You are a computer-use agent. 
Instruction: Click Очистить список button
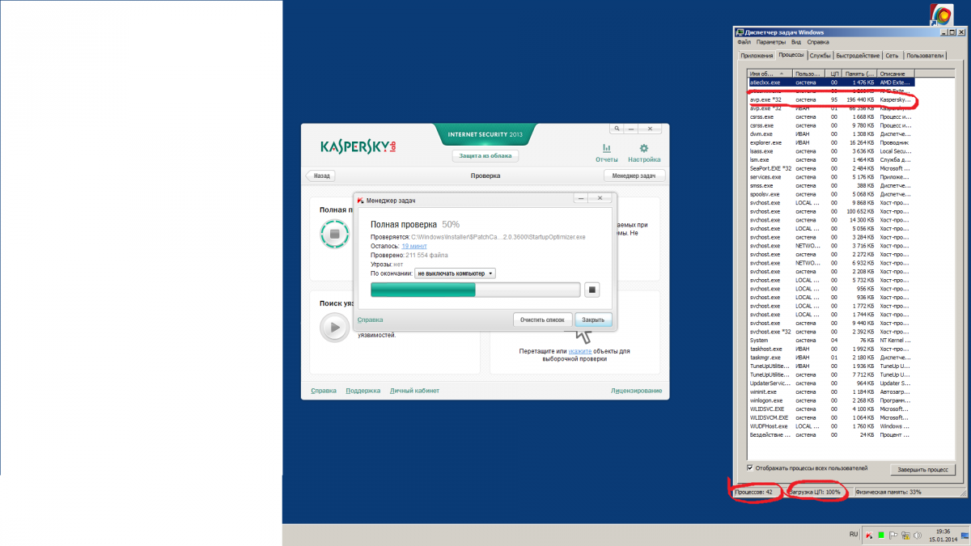[x=543, y=320]
